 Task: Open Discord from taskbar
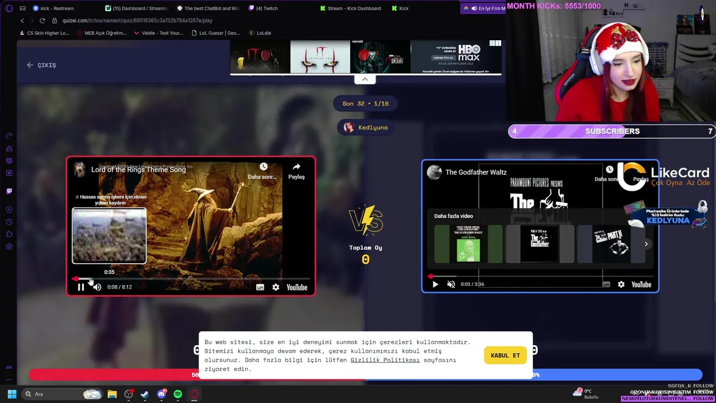(162, 394)
